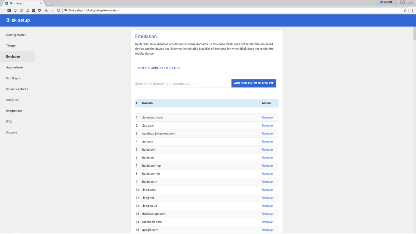416x234 pixels.
Task: Click the settings gear icon in toolbar
Action: [40, 10]
